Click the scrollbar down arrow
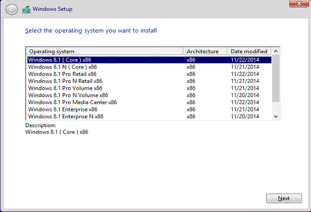The height and width of the screenshot is (212, 311). pos(276,116)
